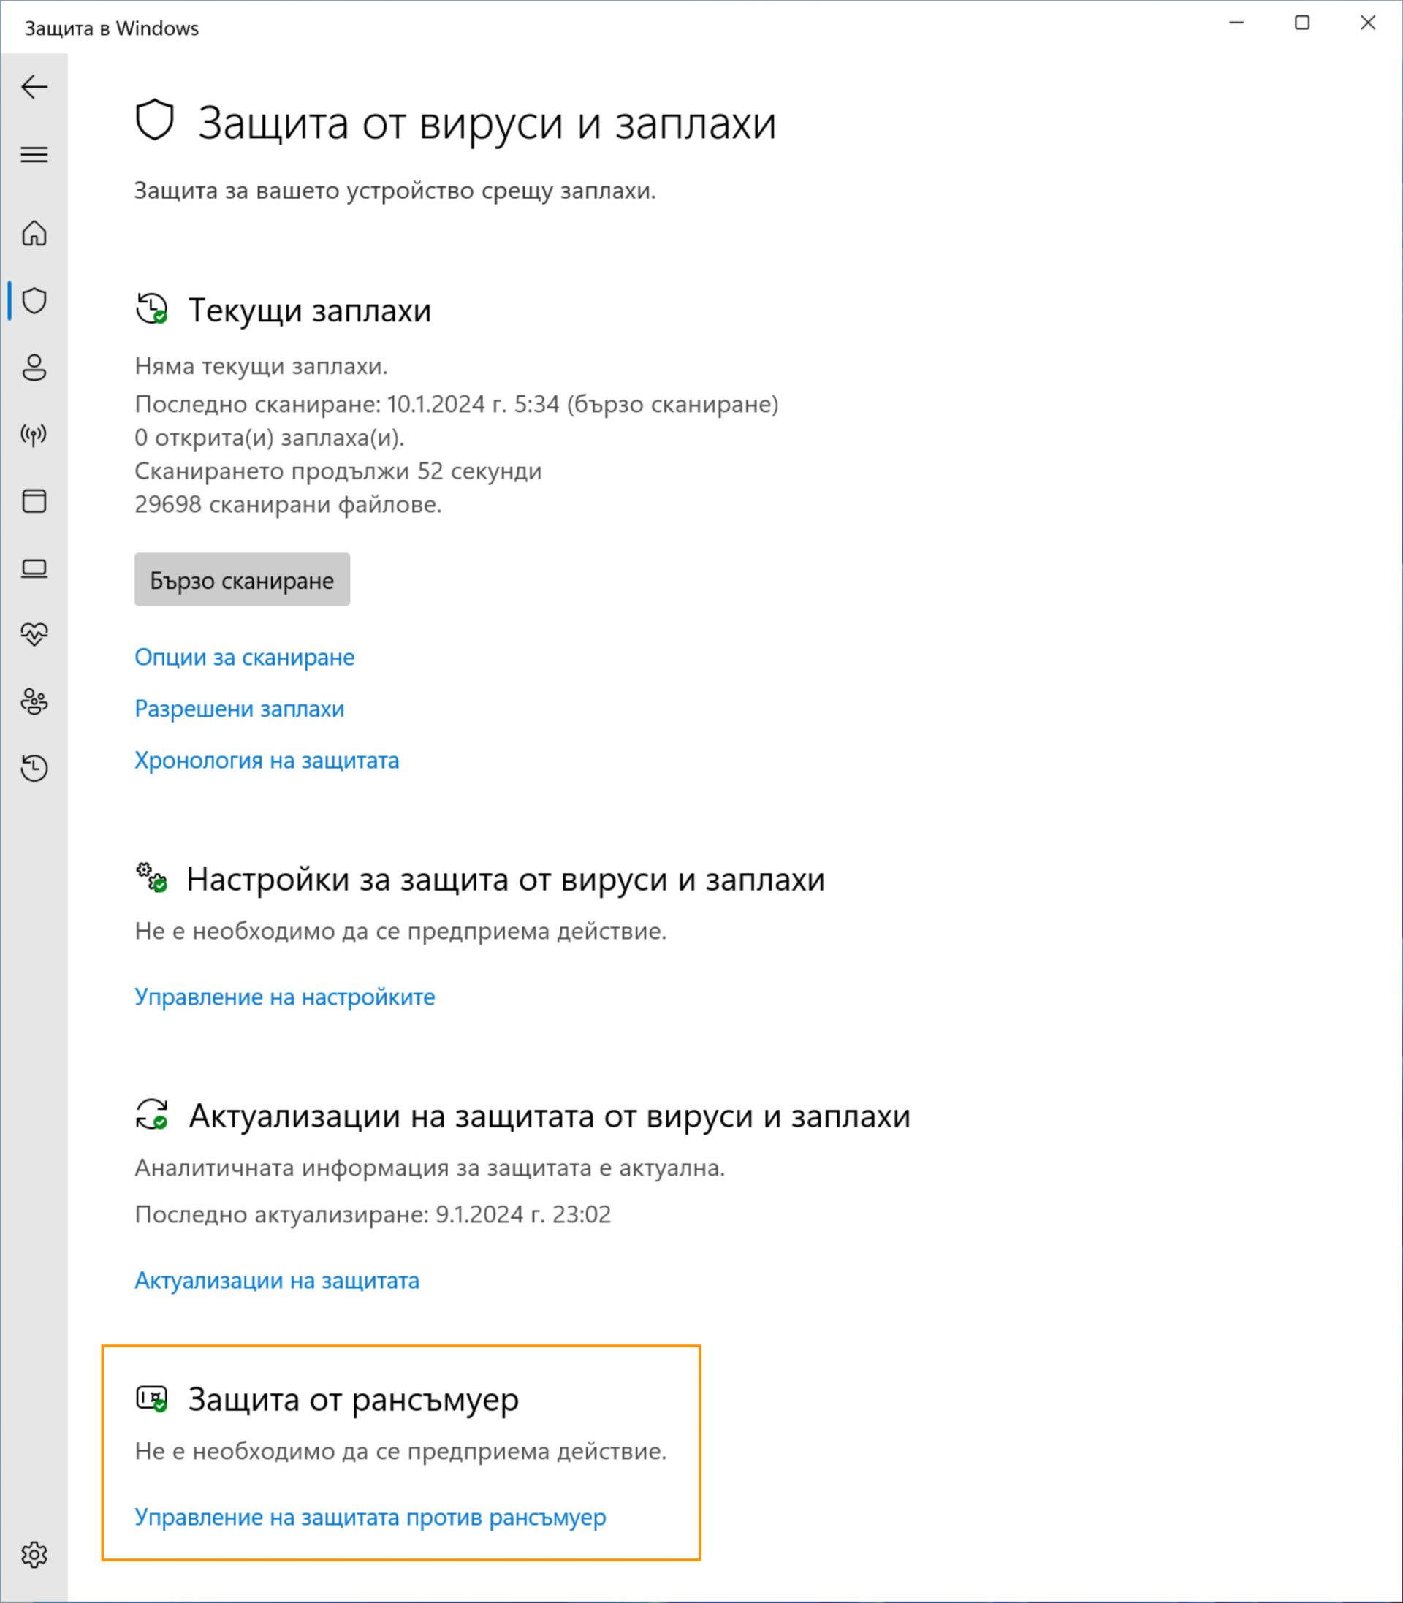The height and width of the screenshot is (1603, 1403).
Task: Open Разрешени заплахи link
Action: (240, 709)
